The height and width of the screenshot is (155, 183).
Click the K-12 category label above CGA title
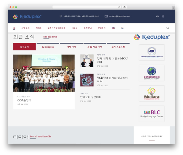coord(24,96)
